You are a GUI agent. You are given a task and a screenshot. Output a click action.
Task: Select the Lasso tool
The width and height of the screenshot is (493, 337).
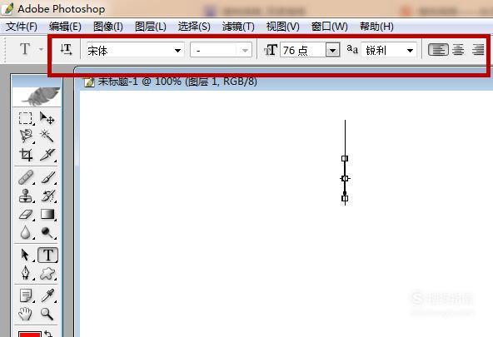pos(26,136)
